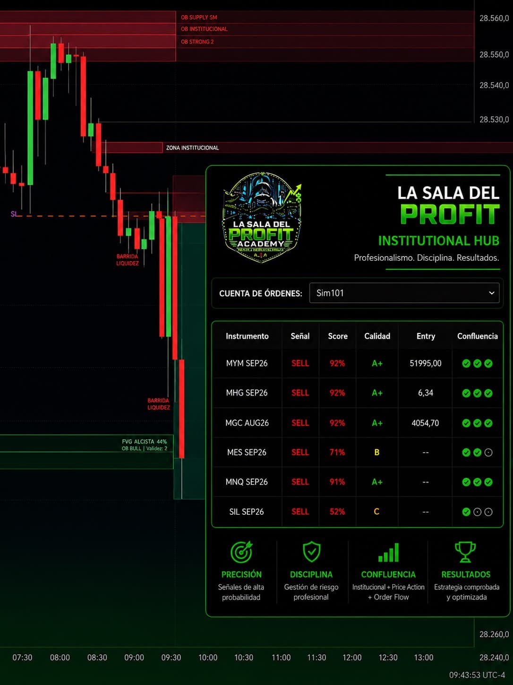Click the C quality grade
This screenshot has width=513, height=685.
coord(376,511)
